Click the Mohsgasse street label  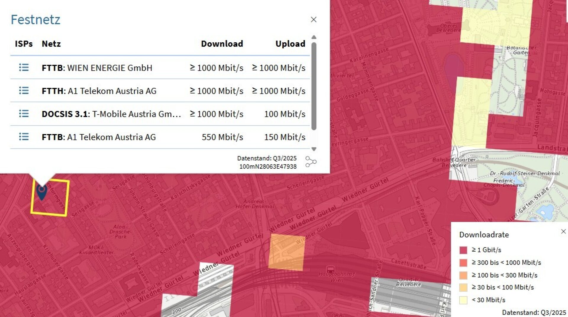[553, 92]
